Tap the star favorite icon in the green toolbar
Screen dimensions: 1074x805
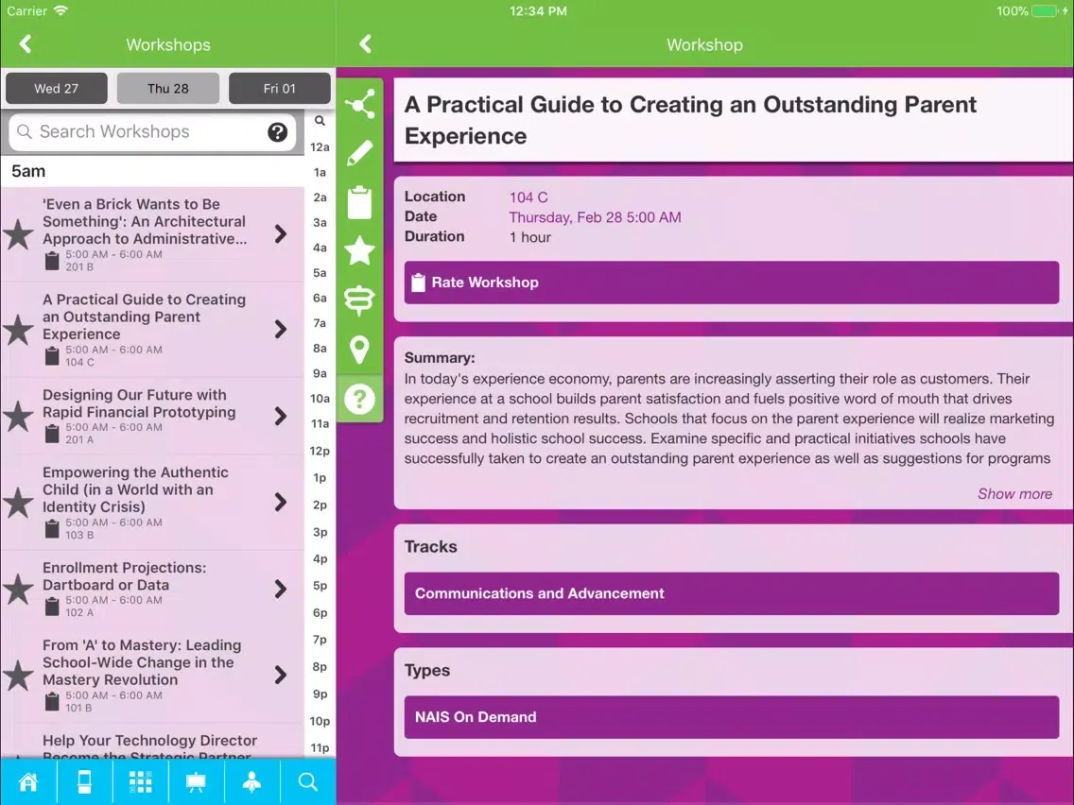click(359, 250)
